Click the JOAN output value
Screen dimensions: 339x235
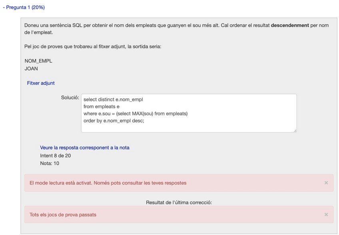pos(31,69)
